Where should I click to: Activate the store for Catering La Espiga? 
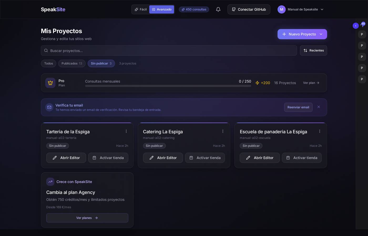[x=205, y=158]
